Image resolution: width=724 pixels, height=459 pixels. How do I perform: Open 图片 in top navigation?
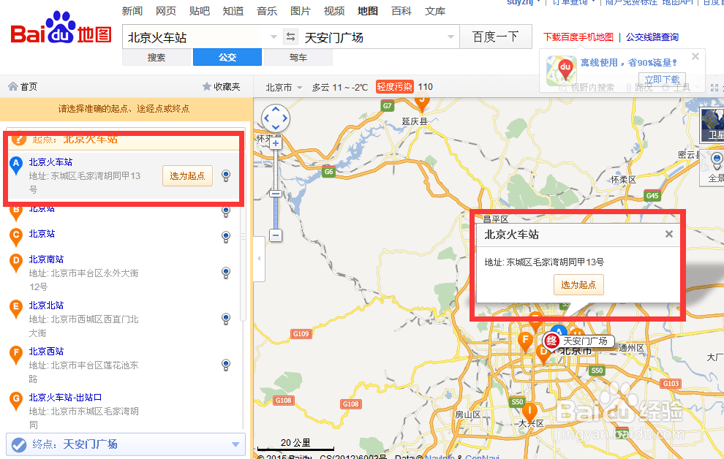301,11
